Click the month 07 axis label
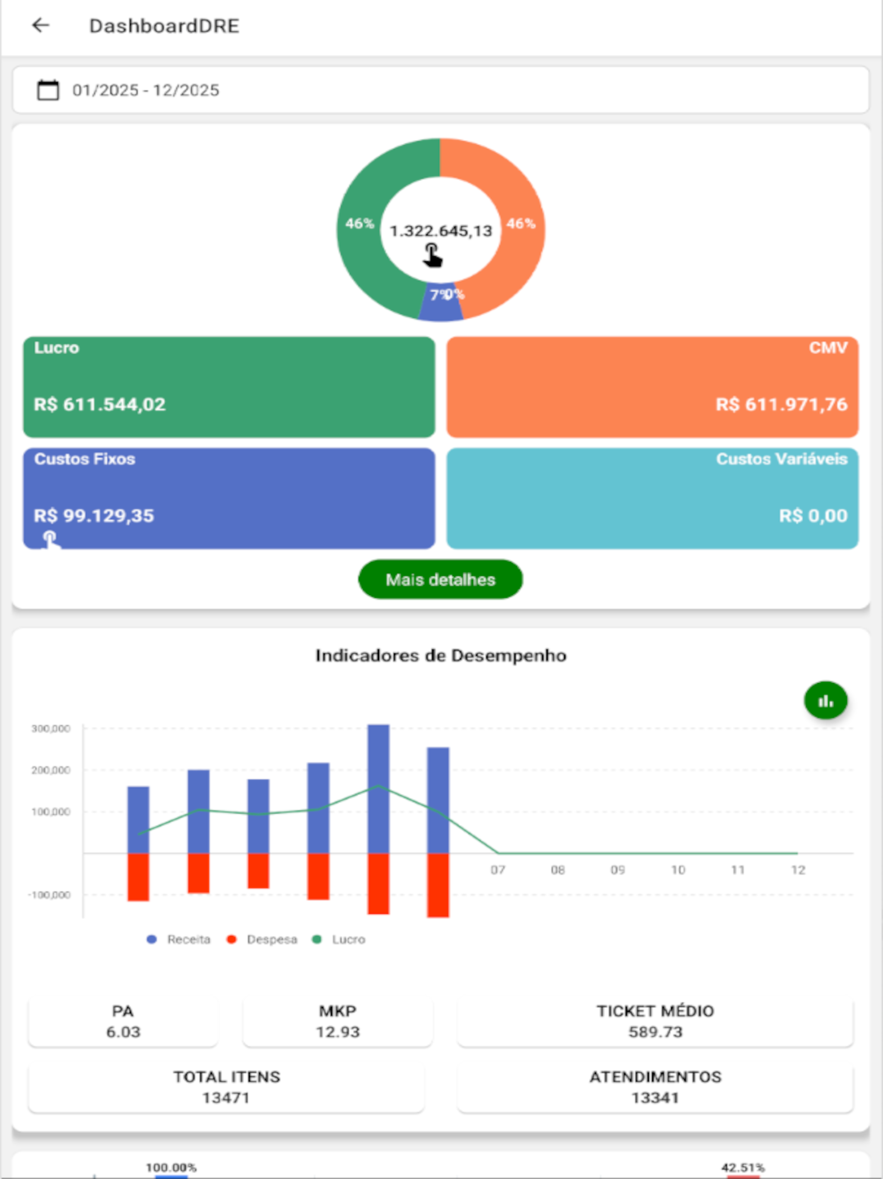Viewport: 883px width, 1179px height. (x=498, y=870)
